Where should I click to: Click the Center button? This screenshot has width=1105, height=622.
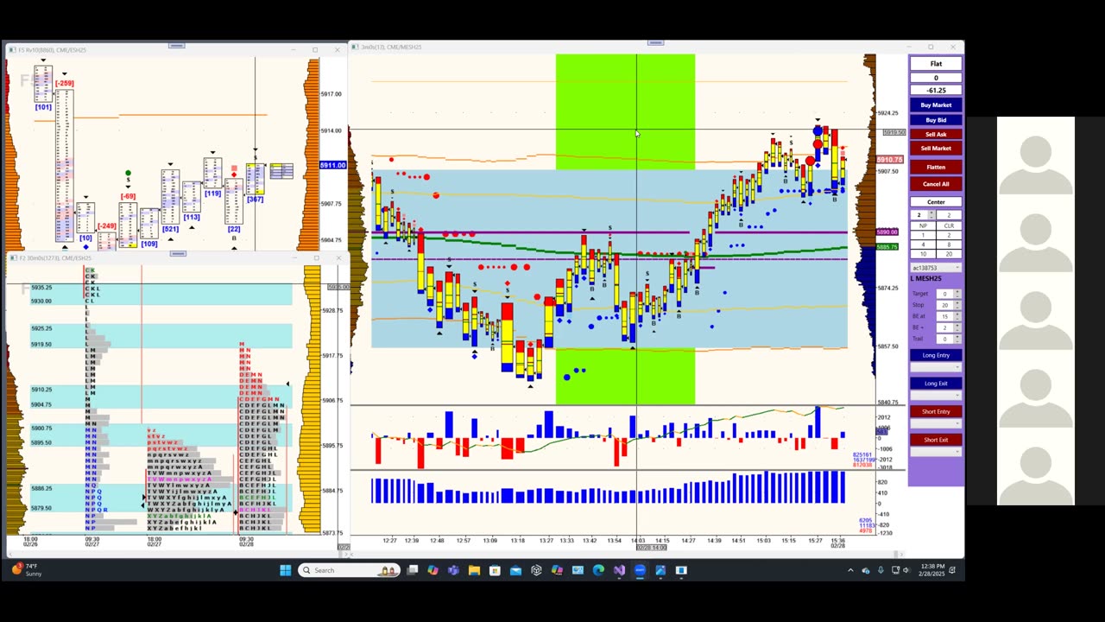pos(936,202)
